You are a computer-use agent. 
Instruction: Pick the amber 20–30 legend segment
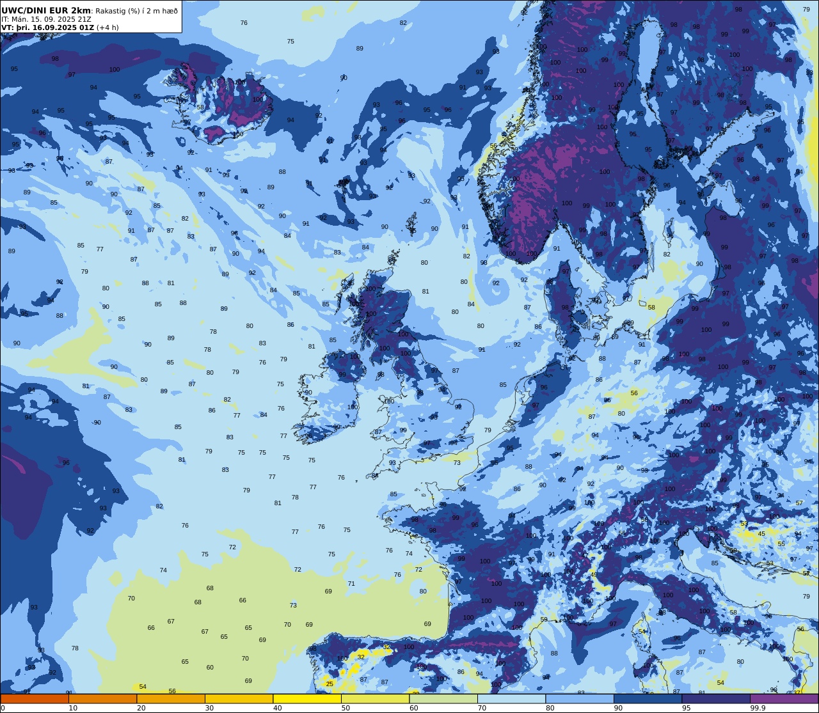[x=171, y=699]
